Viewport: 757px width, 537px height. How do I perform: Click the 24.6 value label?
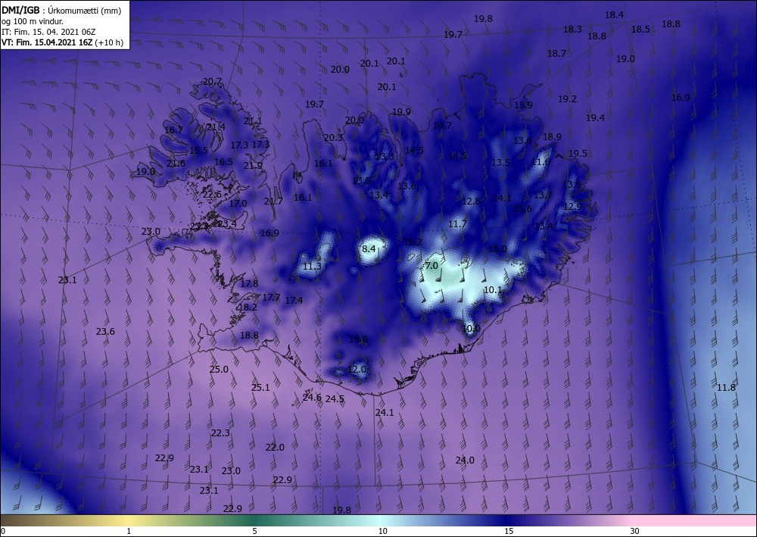(x=312, y=398)
